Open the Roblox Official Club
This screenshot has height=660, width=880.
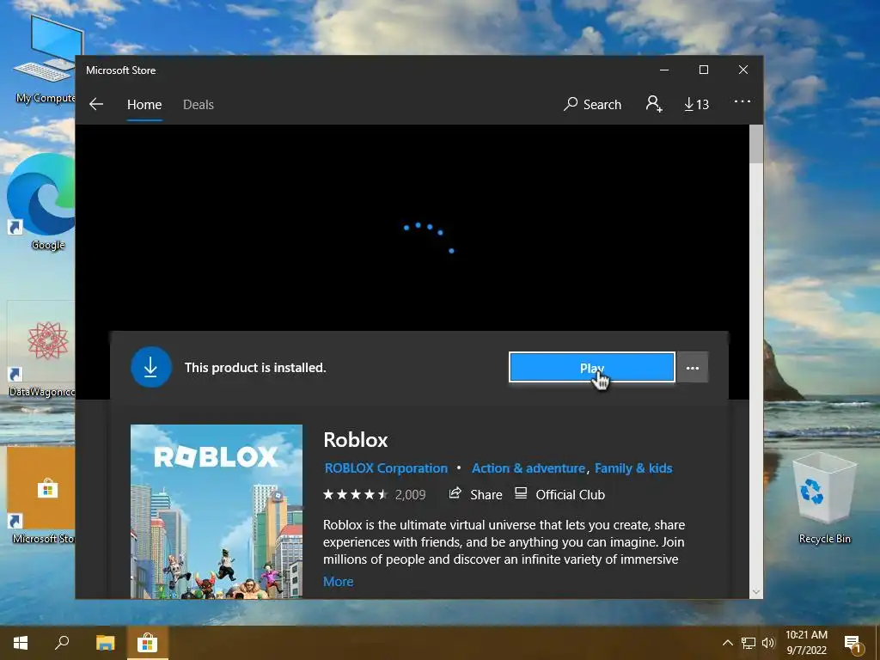coord(559,494)
